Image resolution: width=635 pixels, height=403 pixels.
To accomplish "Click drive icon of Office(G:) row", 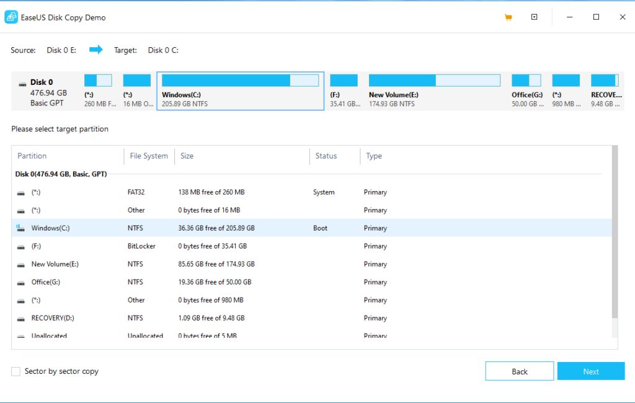I will click(20, 283).
